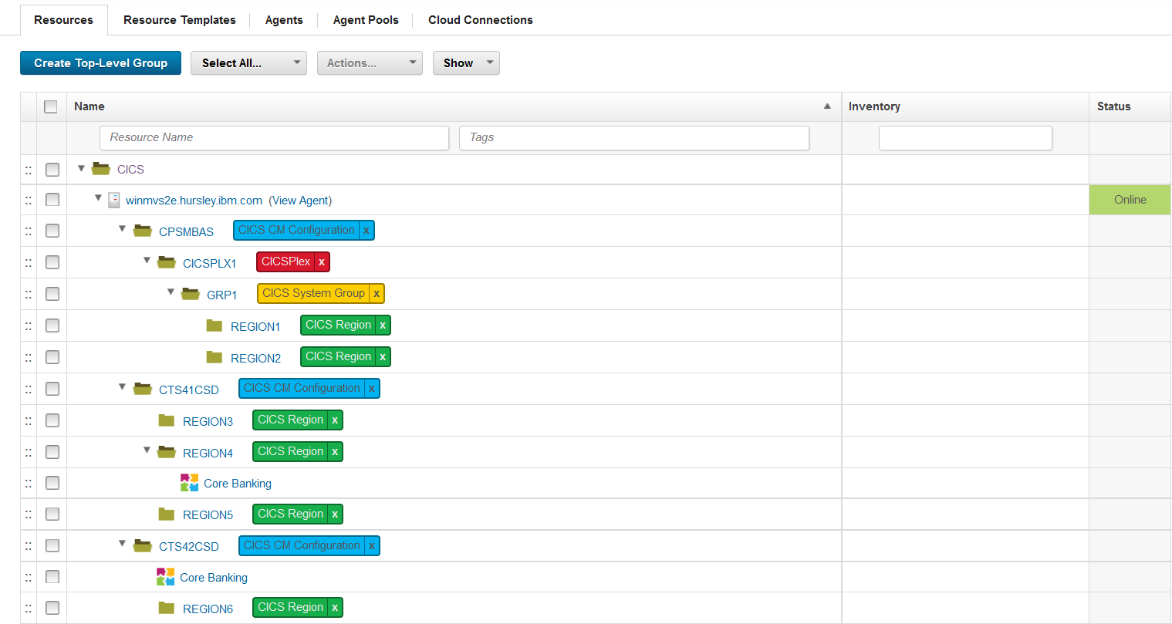Open the Show dropdown menu
1172x624 pixels.
pyautogui.click(x=466, y=63)
